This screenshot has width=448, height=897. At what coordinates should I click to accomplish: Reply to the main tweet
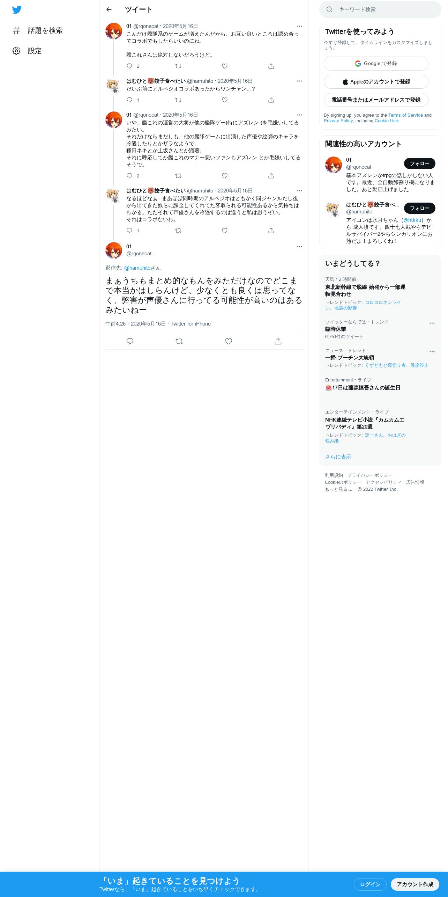130,341
